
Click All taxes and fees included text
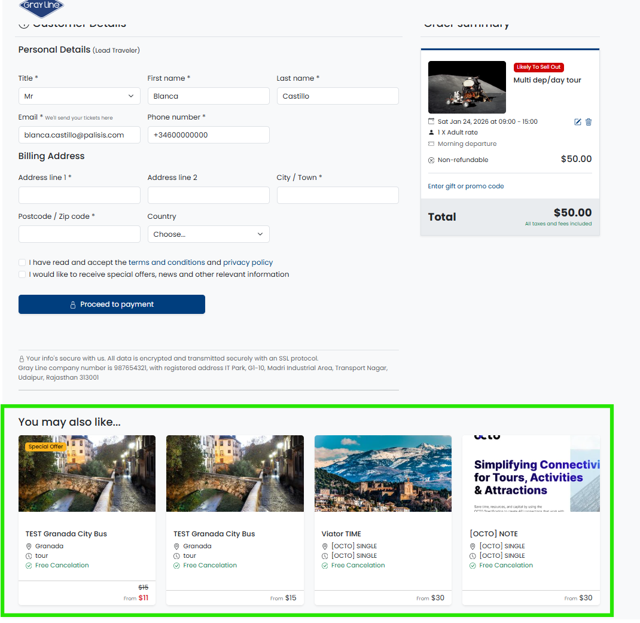(x=558, y=224)
